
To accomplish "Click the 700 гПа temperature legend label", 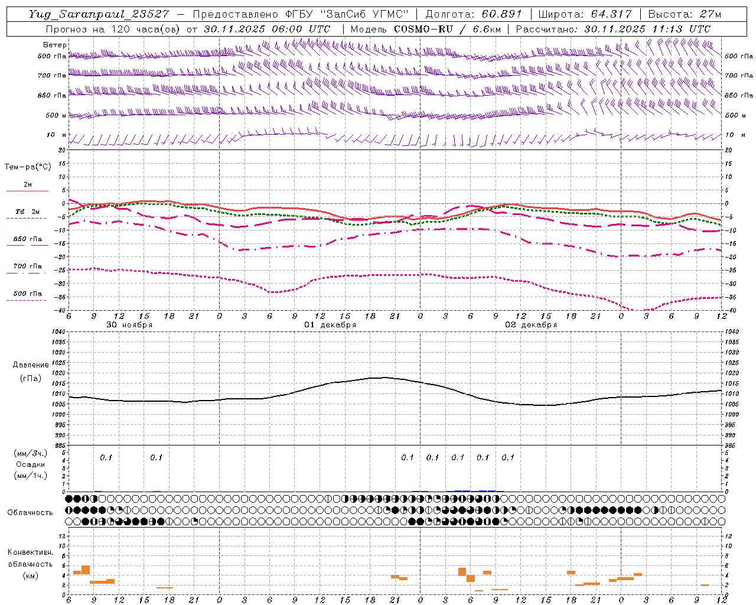I will pyautogui.click(x=27, y=266).
